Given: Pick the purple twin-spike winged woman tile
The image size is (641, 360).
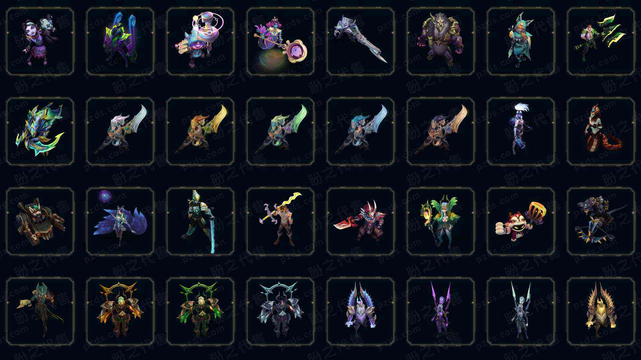Looking at the screenshot, I should pyautogui.click(x=441, y=311).
